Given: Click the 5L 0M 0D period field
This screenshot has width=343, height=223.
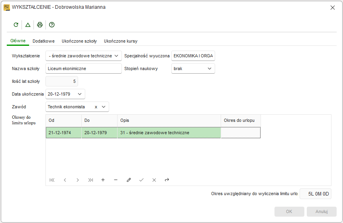Looking at the screenshot, I should (x=316, y=194).
